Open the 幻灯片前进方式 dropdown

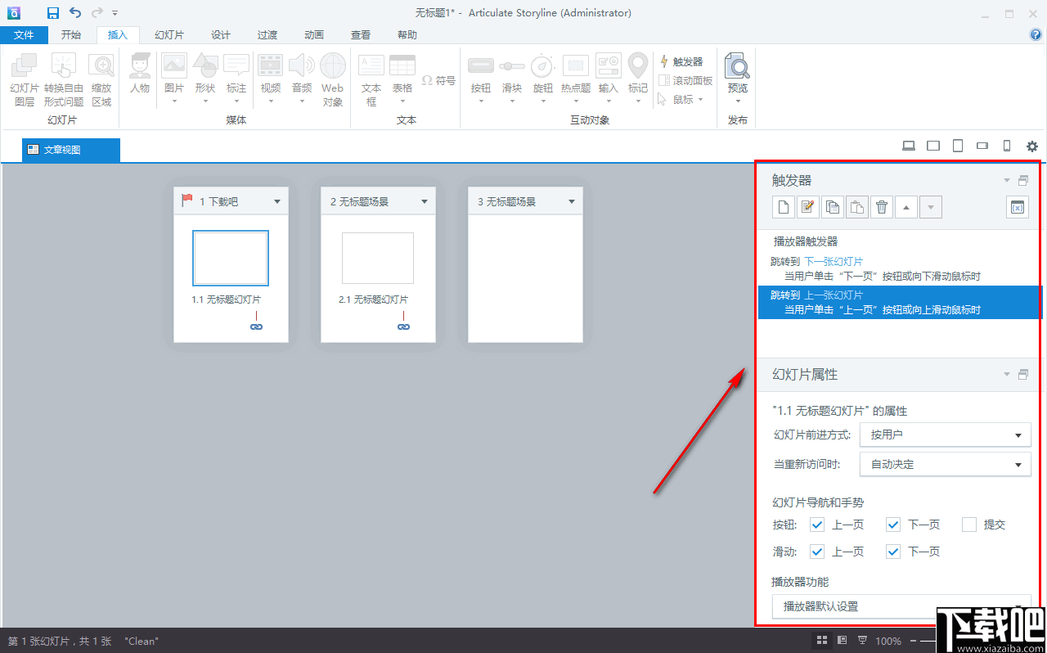click(1018, 435)
